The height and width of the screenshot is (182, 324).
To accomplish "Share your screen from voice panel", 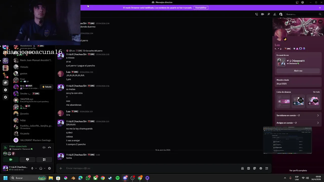I will [x=27, y=160].
